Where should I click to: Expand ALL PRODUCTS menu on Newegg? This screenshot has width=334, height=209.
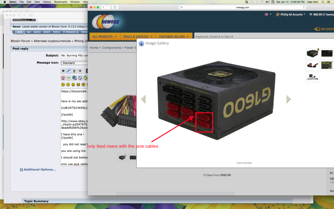105,37
